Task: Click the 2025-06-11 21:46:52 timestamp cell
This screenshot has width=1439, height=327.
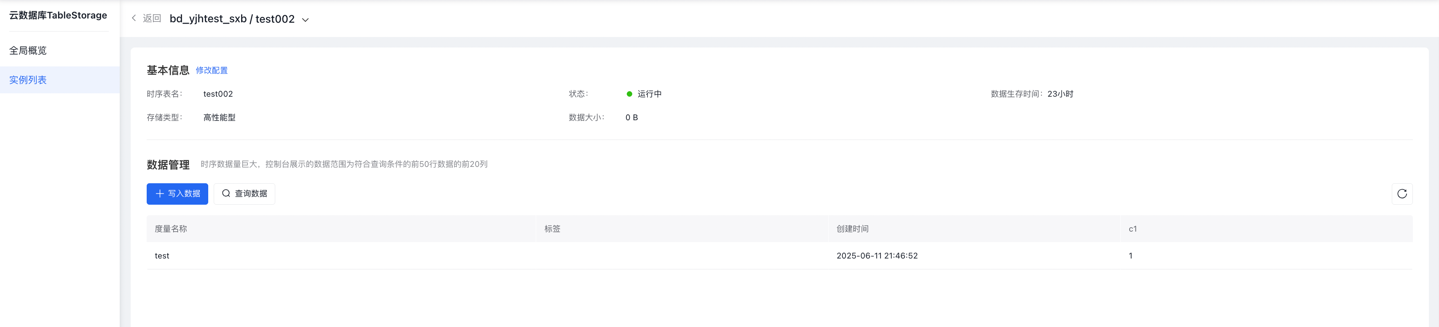Action: tap(877, 256)
